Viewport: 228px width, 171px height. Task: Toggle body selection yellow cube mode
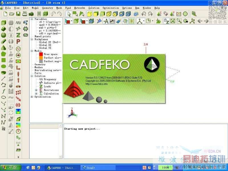(x=90, y=14)
